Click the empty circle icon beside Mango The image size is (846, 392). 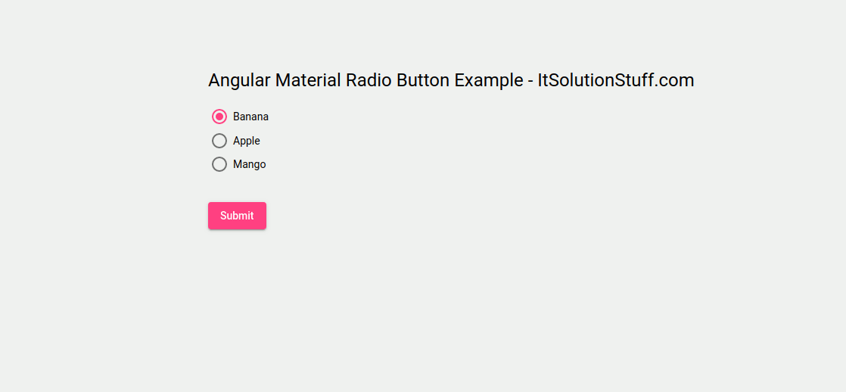click(x=219, y=164)
